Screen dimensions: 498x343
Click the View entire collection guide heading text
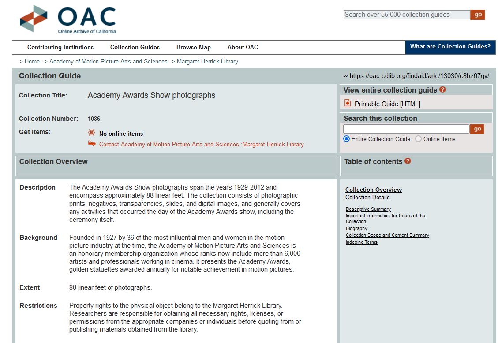[390, 90]
